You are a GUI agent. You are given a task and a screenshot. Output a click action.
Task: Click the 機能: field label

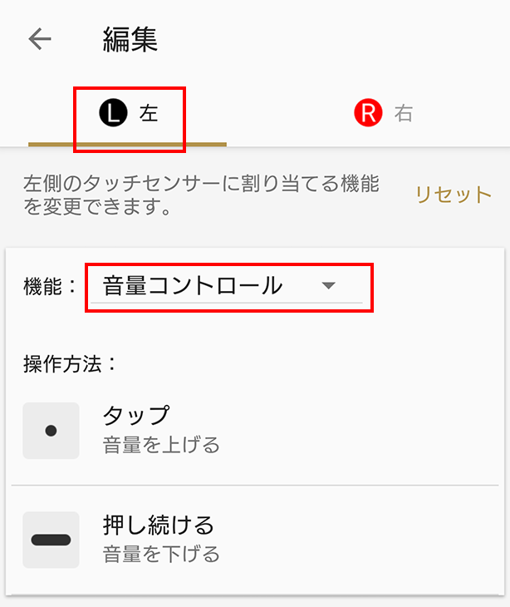click(51, 287)
